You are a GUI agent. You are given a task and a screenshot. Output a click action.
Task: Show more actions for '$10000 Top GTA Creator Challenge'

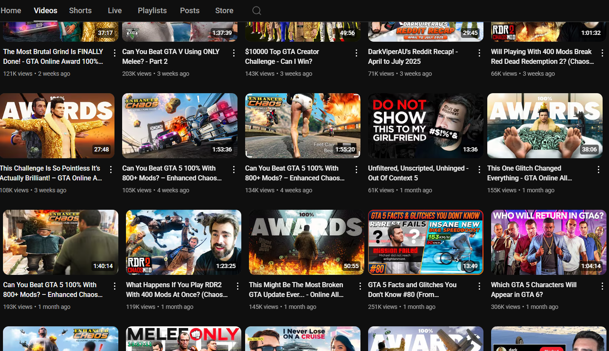(x=357, y=53)
